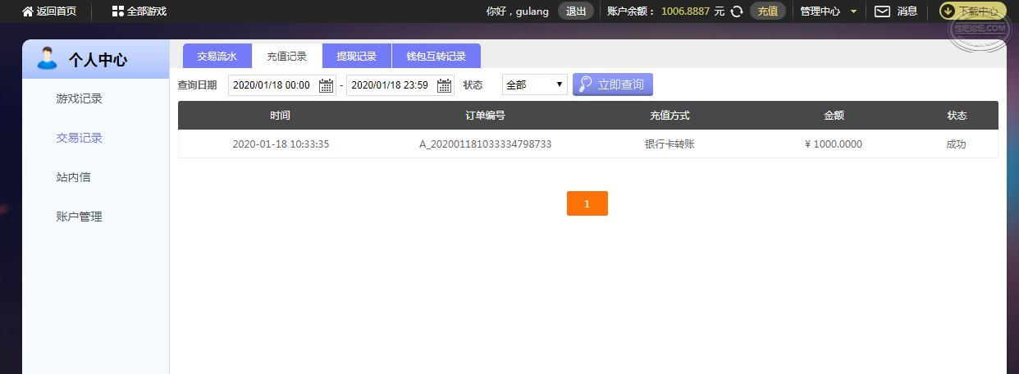Click the time cell 2020-01-18 10:33:35
The height and width of the screenshot is (374, 1019).
pos(281,144)
